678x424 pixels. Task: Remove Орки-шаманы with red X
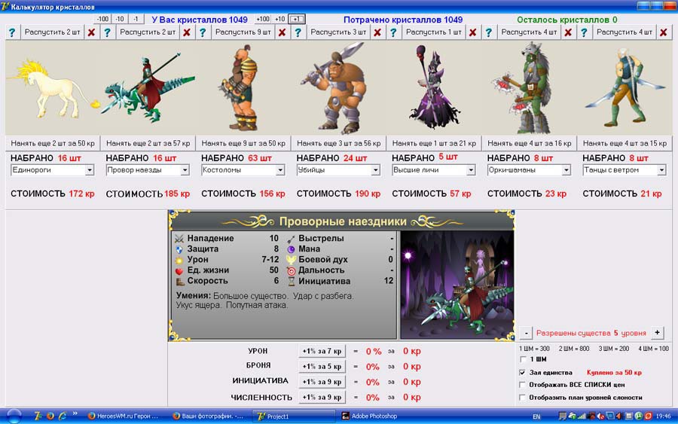pos(568,32)
